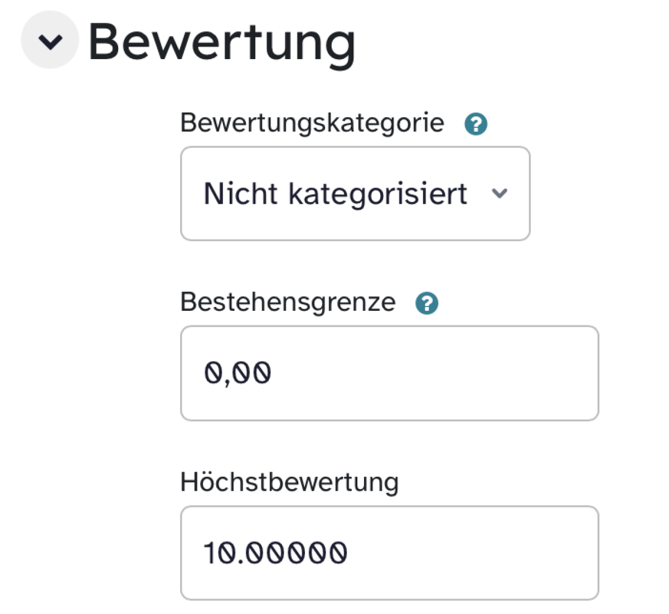669x614 pixels.
Task: Click the Höchstbewertung label text
Action: coord(289,482)
